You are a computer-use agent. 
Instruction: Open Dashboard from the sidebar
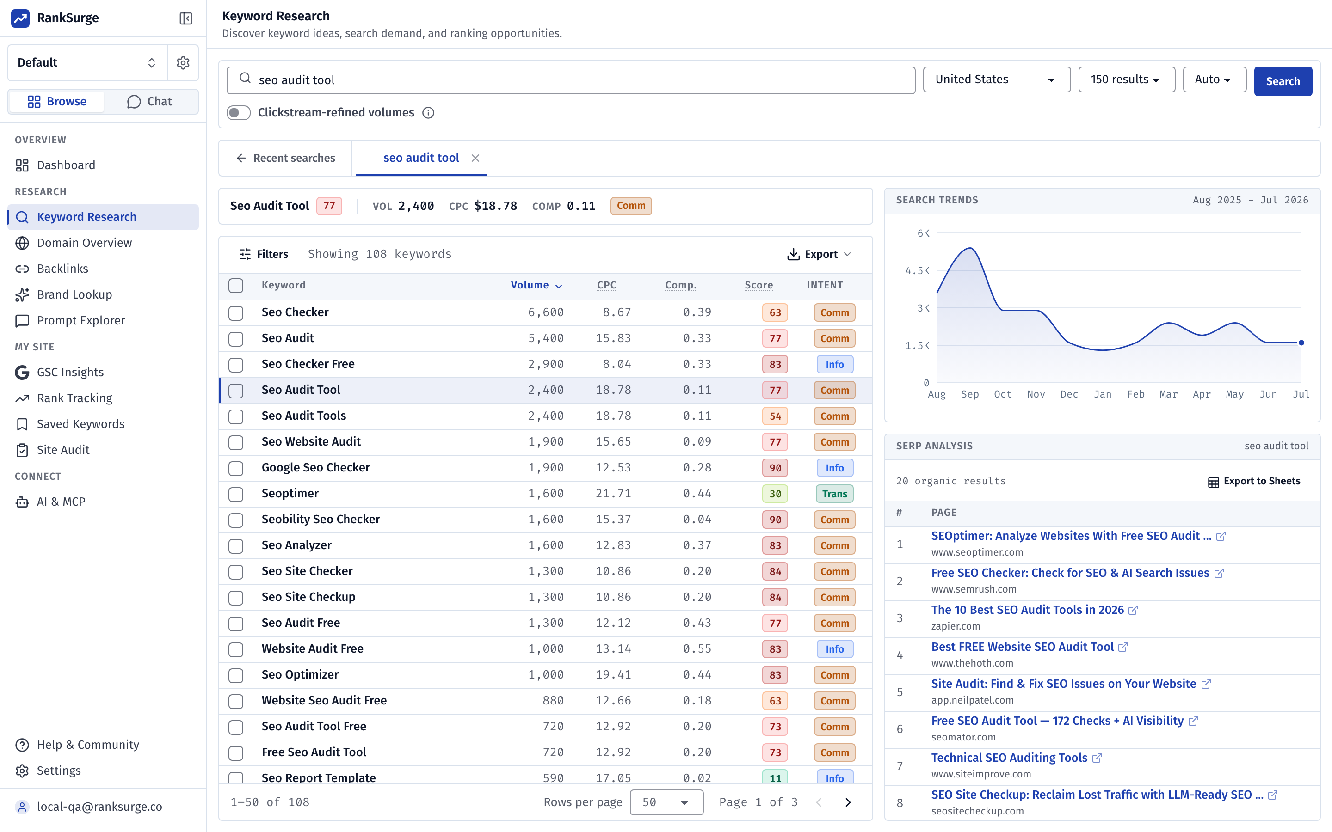coord(103,165)
